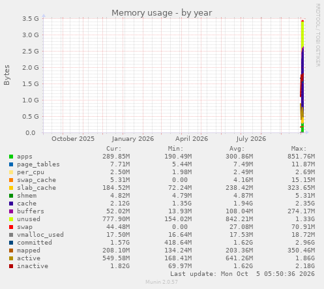Screen dimensions: 324x289
Task: Click the 'swap' legend label
Action: (25, 227)
